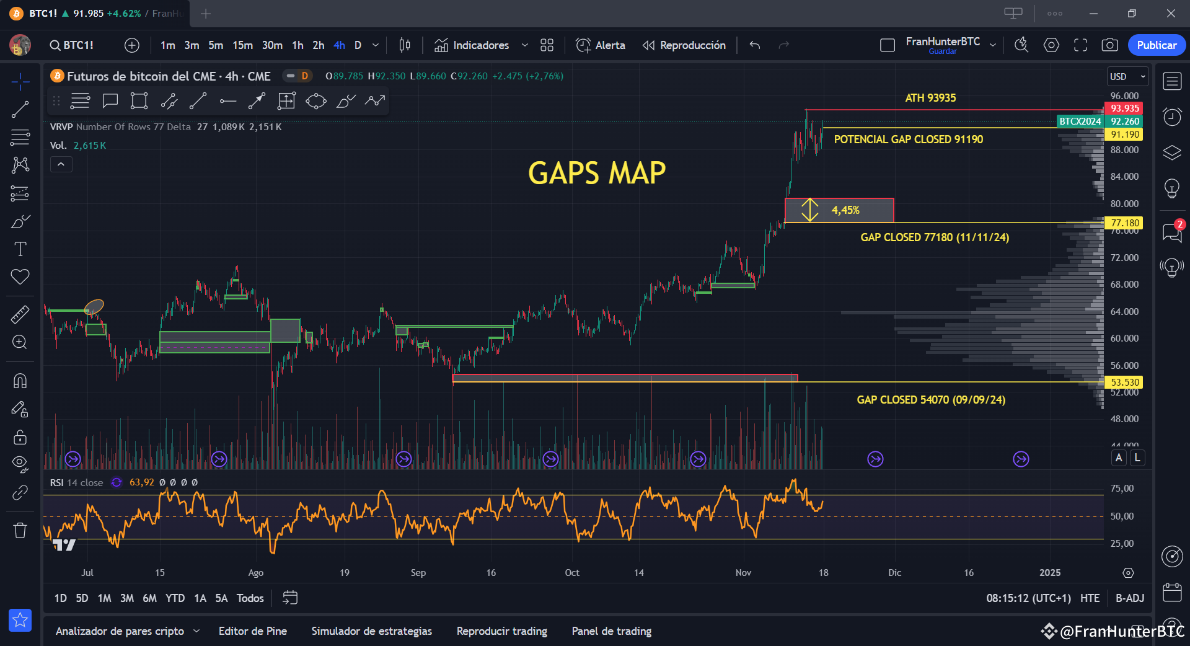This screenshot has width=1190, height=646.
Task: Toggle B-ADJ contract adjustment
Action: 1130,598
